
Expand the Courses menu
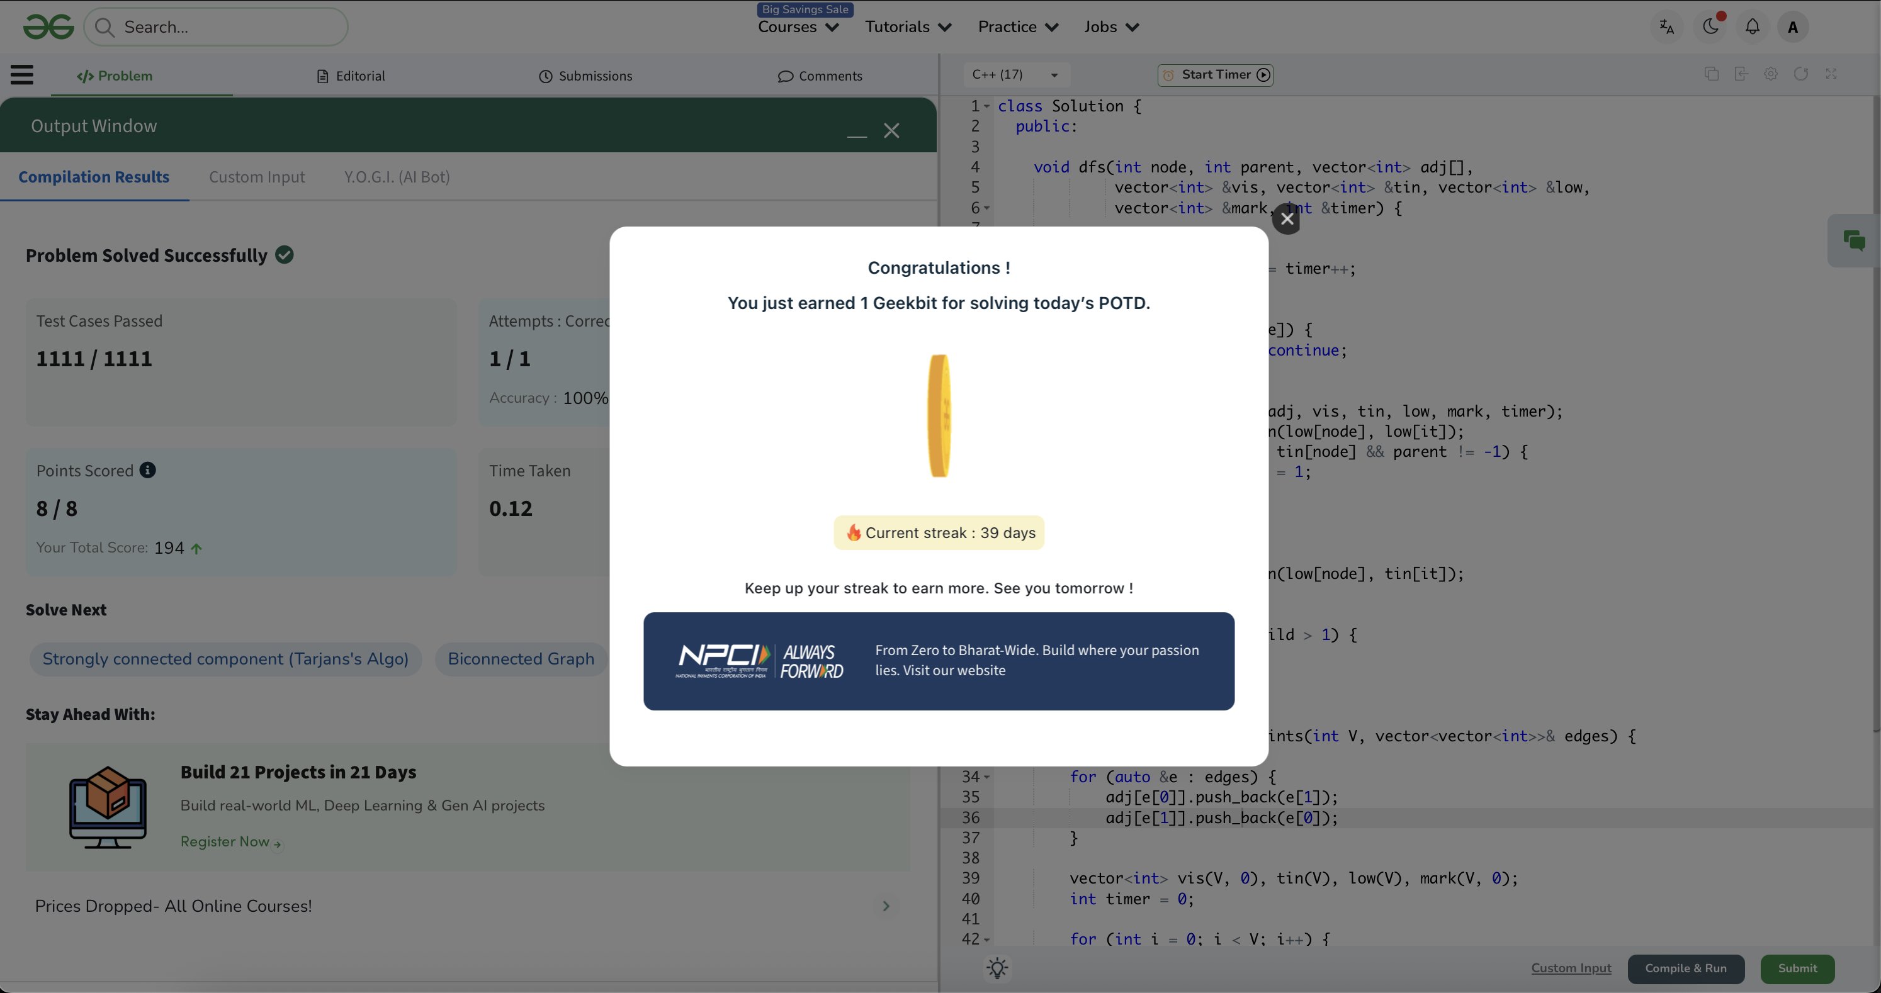click(798, 27)
